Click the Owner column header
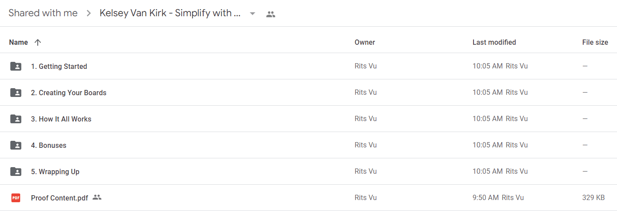 365,43
